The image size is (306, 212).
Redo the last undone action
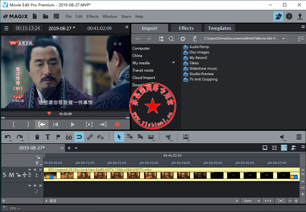pyautogui.click(x=20, y=137)
